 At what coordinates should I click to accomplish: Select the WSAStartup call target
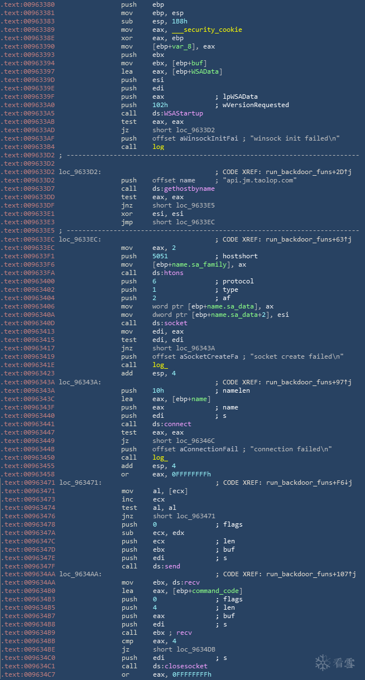(183, 113)
